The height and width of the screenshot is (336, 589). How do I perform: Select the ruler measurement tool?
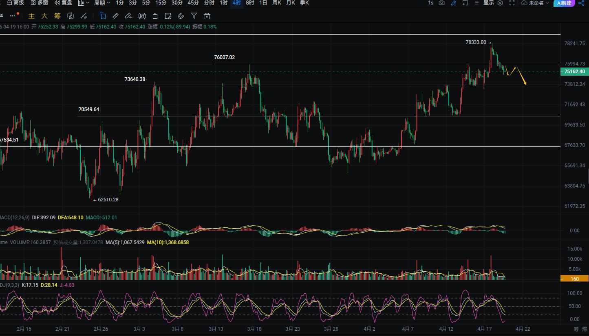pyautogui.click(x=115, y=16)
